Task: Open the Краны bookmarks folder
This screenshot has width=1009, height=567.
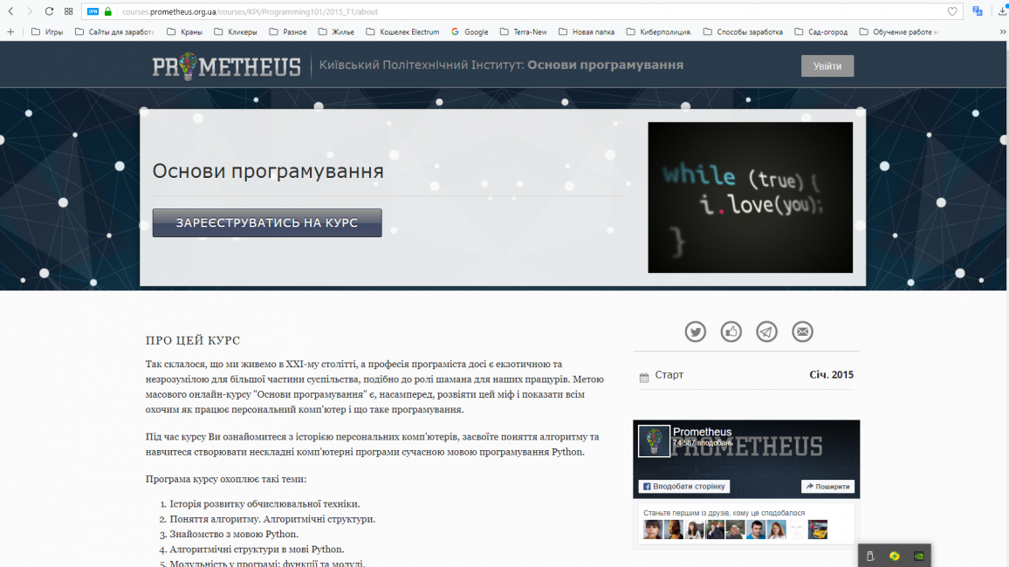Action: click(x=185, y=31)
